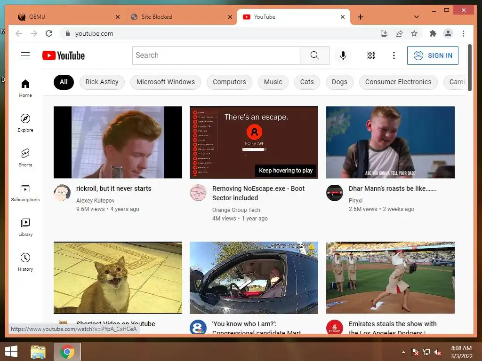Open the YouTube hamburger guide menu
482x361 pixels.
coord(25,55)
